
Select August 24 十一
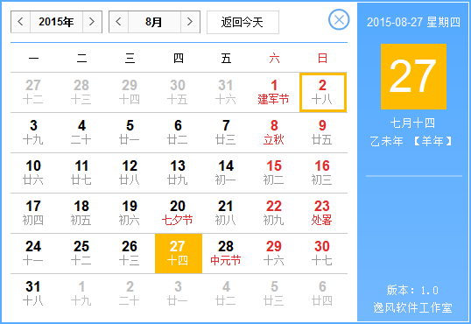pyautogui.click(x=33, y=253)
